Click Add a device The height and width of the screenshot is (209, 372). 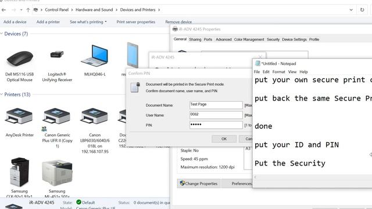pyautogui.click(x=15, y=22)
